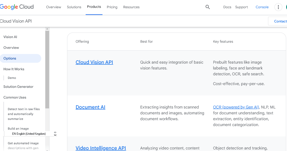Open the Overview top navigation menu
Image resolution: width=287 pixels, height=151 pixels.
[54, 7]
